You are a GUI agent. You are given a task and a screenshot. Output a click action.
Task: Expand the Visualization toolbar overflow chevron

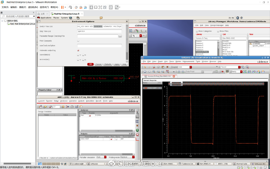click(x=174, y=72)
